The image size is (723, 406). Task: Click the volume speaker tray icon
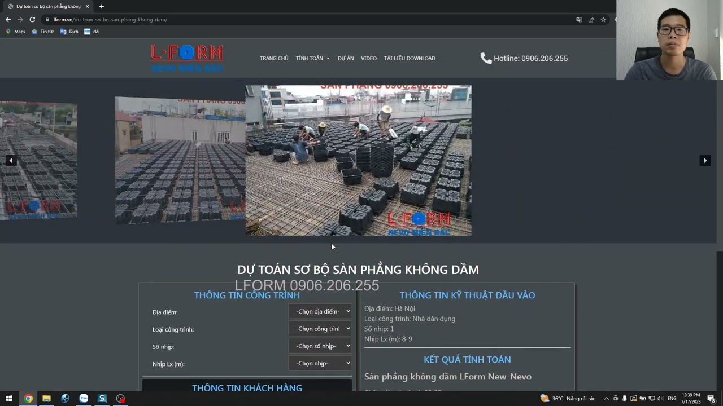pos(660,398)
